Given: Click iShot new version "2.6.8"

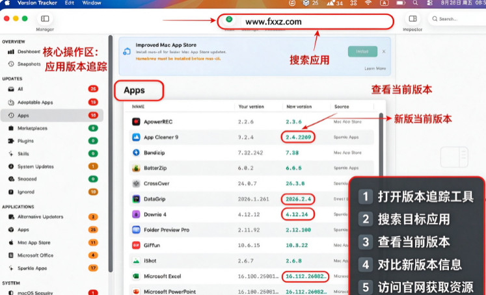Looking at the screenshot, I should [293, 261].
